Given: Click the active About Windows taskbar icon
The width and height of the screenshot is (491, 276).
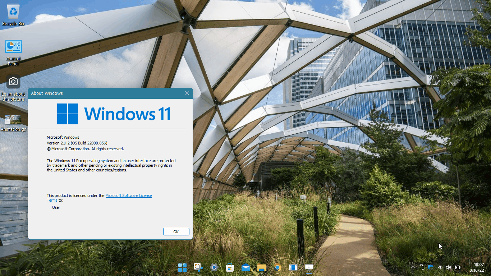Looking at the screenshot, I should point(309,267).
